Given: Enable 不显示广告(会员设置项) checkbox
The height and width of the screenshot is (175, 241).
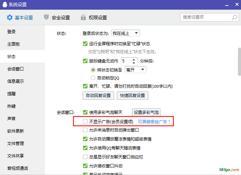Looking at the screenshot, I should pyautogui.click(x=85, y=121).
